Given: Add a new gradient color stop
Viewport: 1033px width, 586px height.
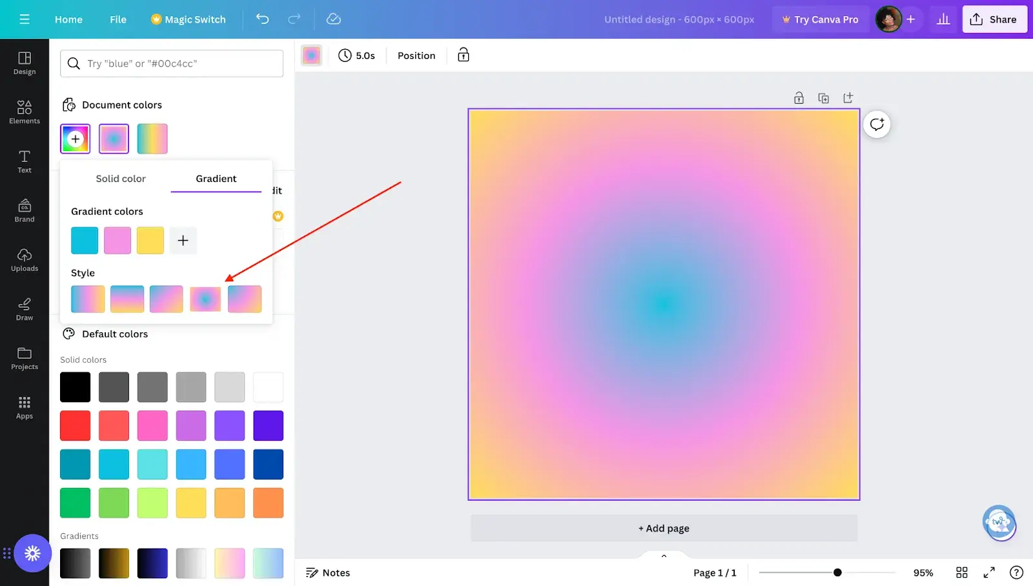Looking at the screenshot, I should click(x=183, y=241).
